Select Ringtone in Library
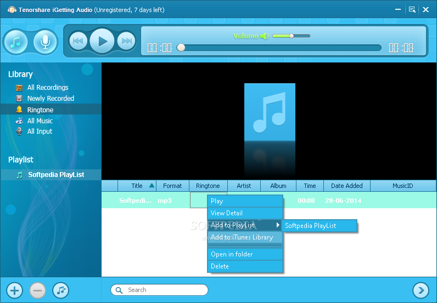The height and width of the screenshot is (303, 437). pyautogui.click(x=51, y=110)
